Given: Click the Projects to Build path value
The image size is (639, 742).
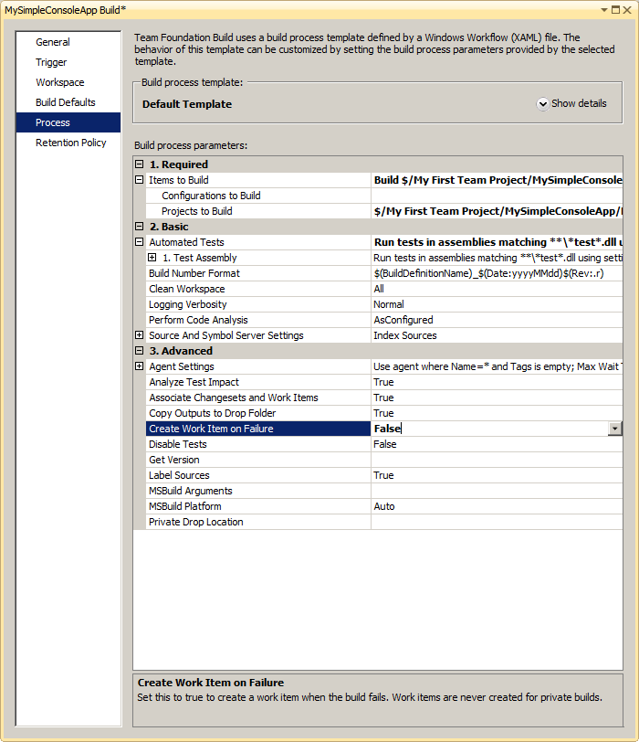Looking at the screenshot, I should [x=498, y=211].
